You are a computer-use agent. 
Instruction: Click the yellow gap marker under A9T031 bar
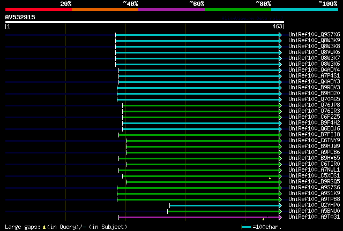(263, 219)
